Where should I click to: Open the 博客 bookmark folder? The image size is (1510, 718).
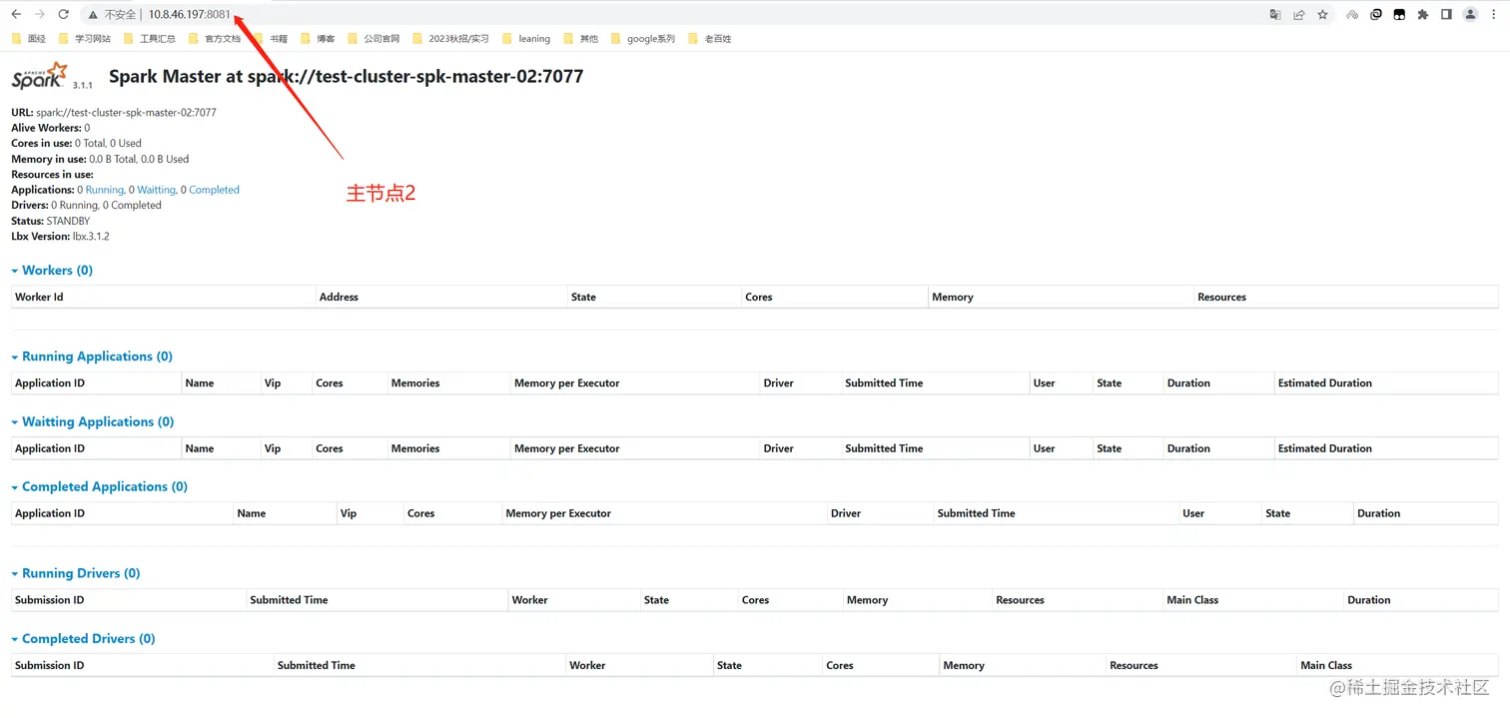318,39
